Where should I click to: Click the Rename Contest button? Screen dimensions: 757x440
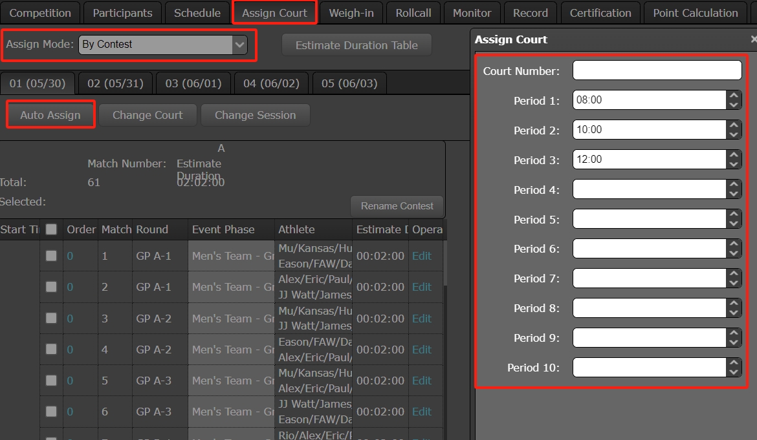[397, 206]
